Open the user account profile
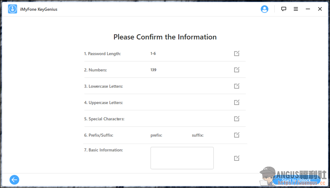Viewport: 330px width, 188px height. [x=265, y=9]
